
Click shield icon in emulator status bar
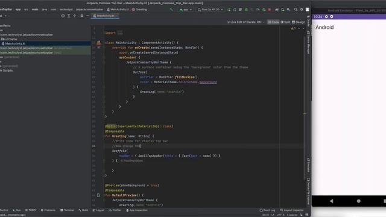(332, 17)
